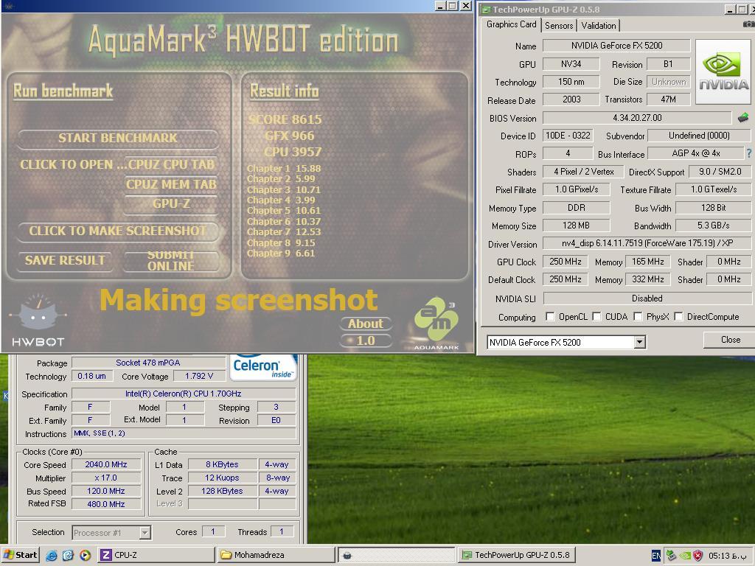
Task: Go to the Validation tab
Action: click(599, 26)
